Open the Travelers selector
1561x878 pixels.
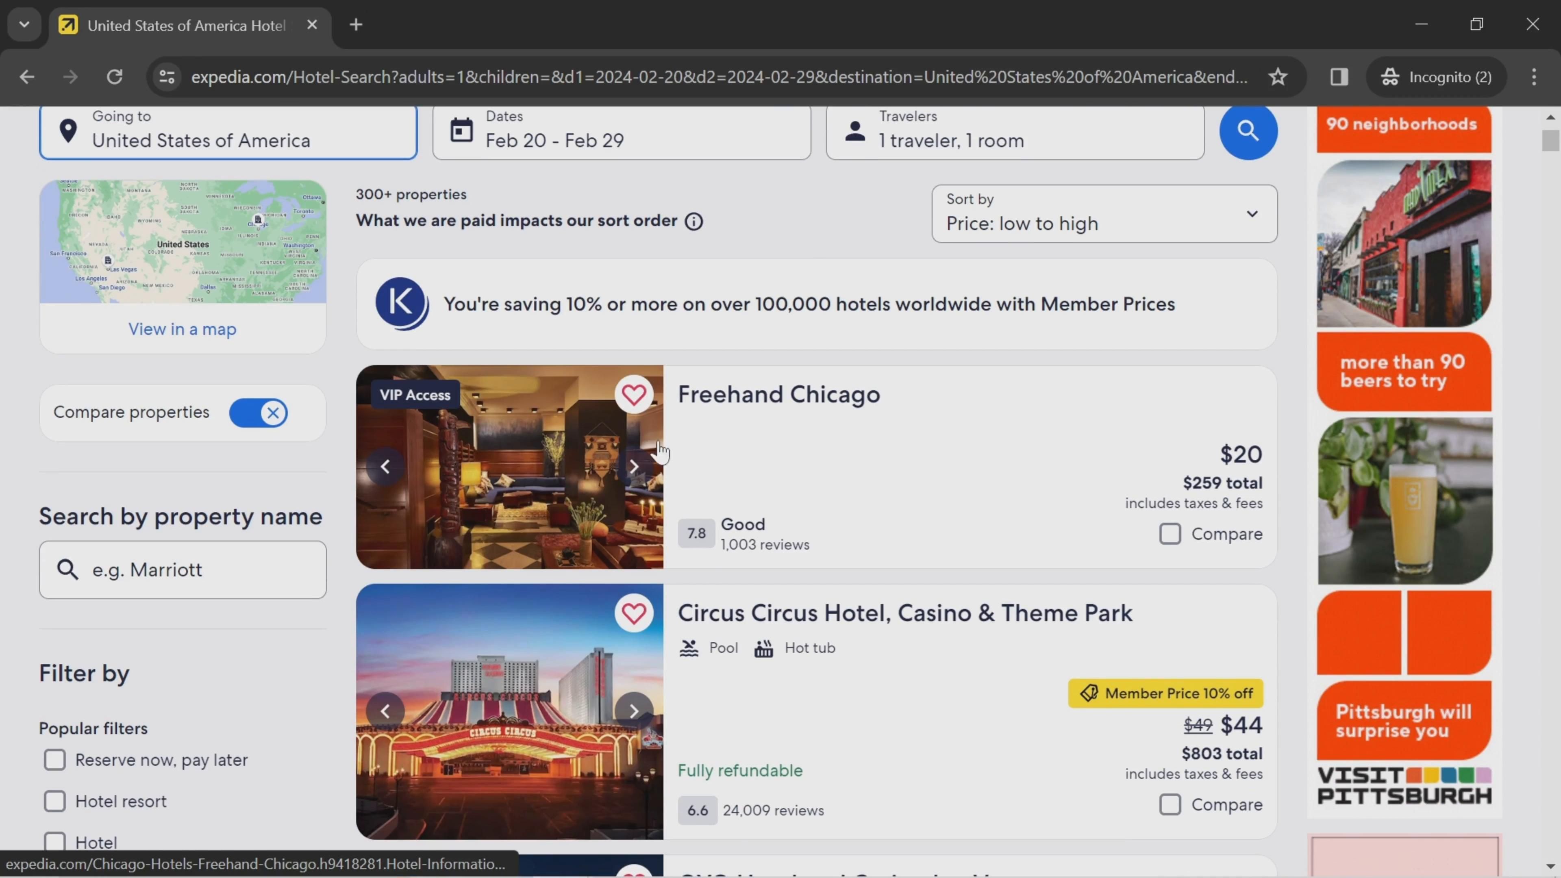tap(1014, 130)
